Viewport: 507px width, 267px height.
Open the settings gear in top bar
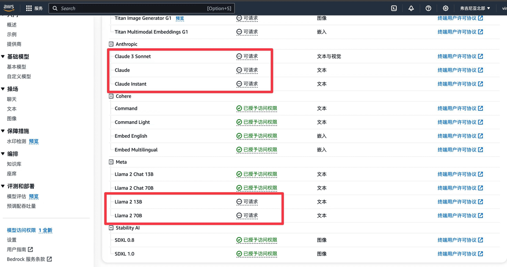coord(445,8)
